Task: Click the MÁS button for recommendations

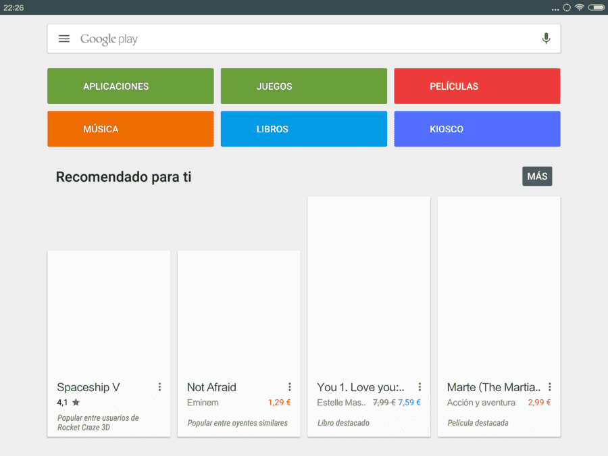Action: [537, 176]
